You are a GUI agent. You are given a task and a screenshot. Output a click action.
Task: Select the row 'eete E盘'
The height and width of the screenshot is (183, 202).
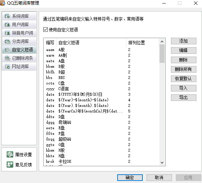[x=101, y=128]
